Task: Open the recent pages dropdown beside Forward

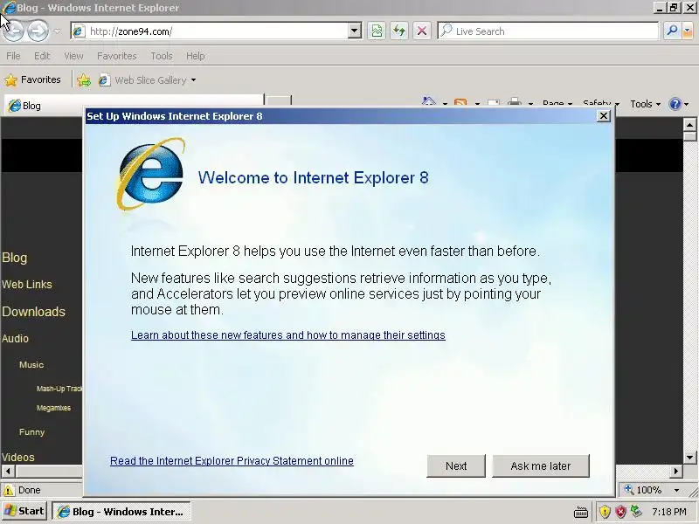Action: click(x=58, y=31)
